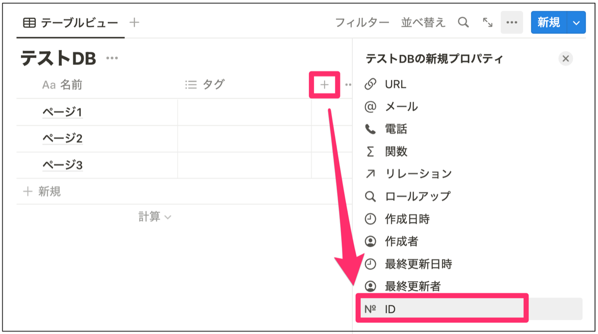
Task: Open the search magnifier icon
Action: click(x=463, y=22)
